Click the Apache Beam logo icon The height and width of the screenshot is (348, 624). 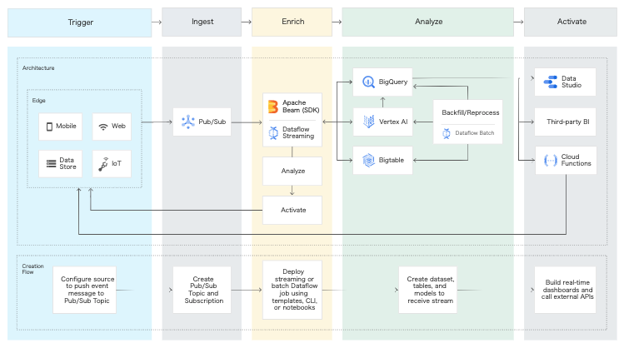tap(273, 107)
